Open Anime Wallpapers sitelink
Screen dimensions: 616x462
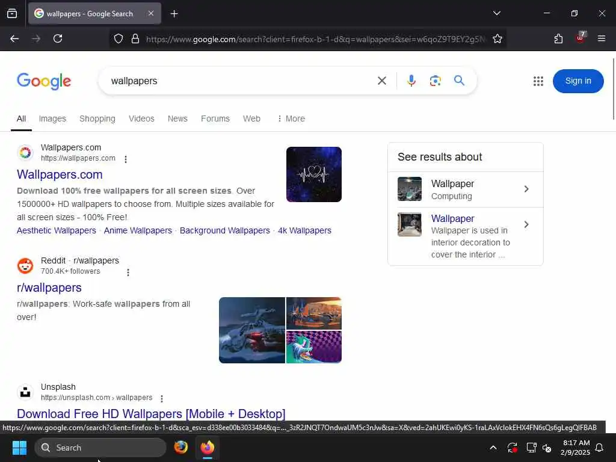(x=138, y=230)
